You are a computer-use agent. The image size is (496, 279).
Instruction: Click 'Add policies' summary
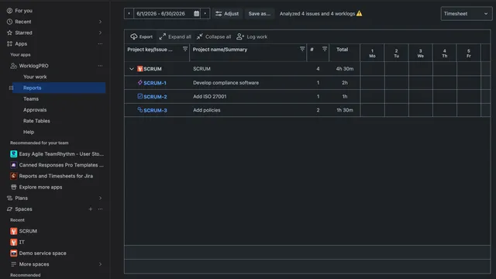(207, 110)
